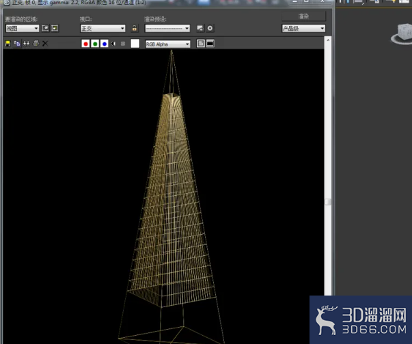Open the viewport dropdown showing 正交
Screen dimensions: 412x344
pos(102,29)
